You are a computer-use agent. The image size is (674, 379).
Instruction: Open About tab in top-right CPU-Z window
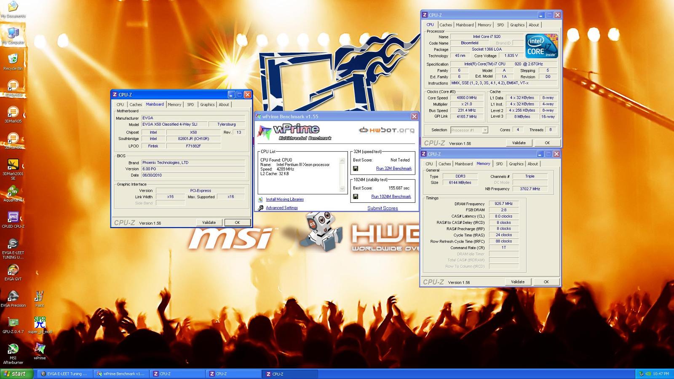pos(534,25)
